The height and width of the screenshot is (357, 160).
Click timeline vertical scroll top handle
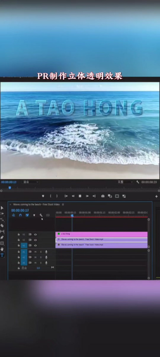(x=149, y=220)
